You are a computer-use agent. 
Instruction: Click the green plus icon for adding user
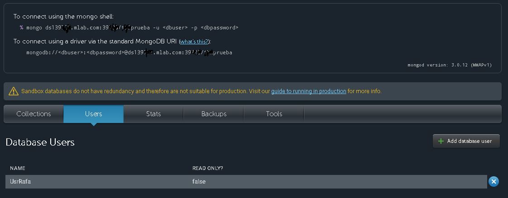441,141
